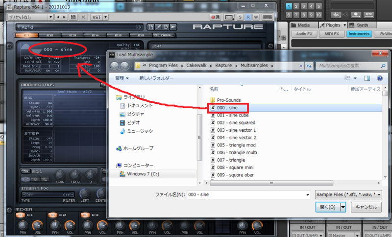This screenshot has width=392, height=237.
Task: Click the Audio FX button
Action: coord(304,34)
